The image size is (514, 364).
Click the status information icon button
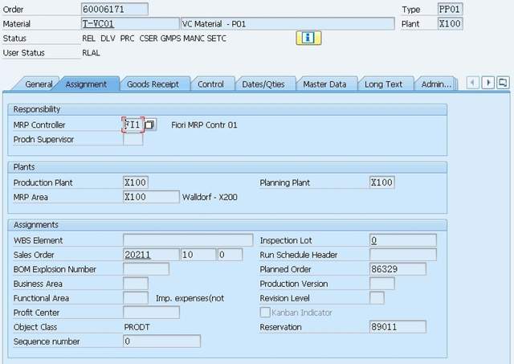click(x=308, y=38)
